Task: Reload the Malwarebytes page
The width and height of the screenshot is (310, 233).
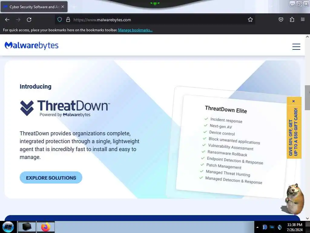Action: click(x=29, y=20)
